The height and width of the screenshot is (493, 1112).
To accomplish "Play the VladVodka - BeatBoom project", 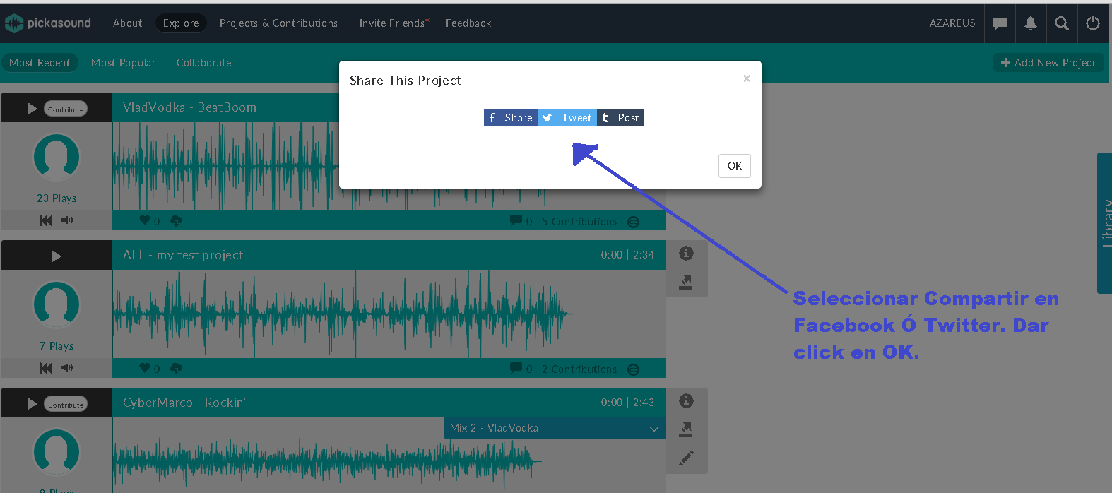I will click(x=32, y=109).
